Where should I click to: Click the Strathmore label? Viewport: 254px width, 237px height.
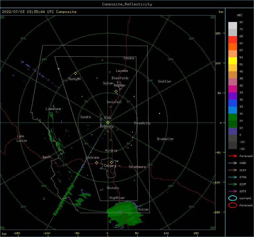pyautogui.click(x=137, y=167)
